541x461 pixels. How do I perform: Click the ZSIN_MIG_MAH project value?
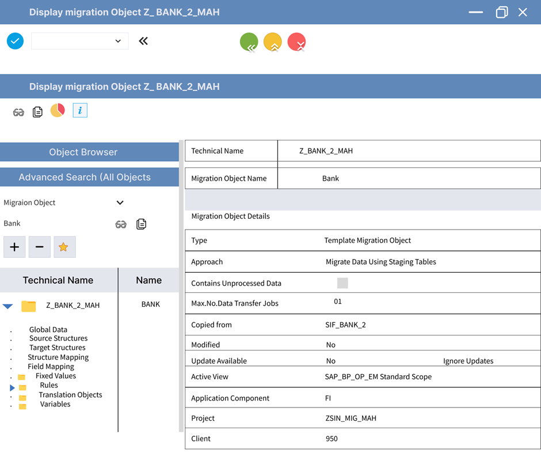point(351,418)
